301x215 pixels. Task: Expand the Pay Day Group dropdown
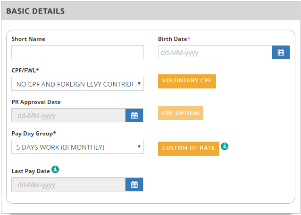pos(77,147)
